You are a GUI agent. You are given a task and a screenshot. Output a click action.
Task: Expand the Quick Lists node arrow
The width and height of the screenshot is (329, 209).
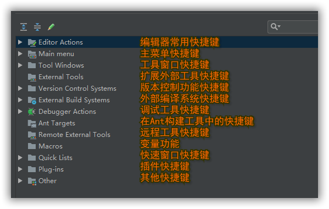tap(20, 157)
